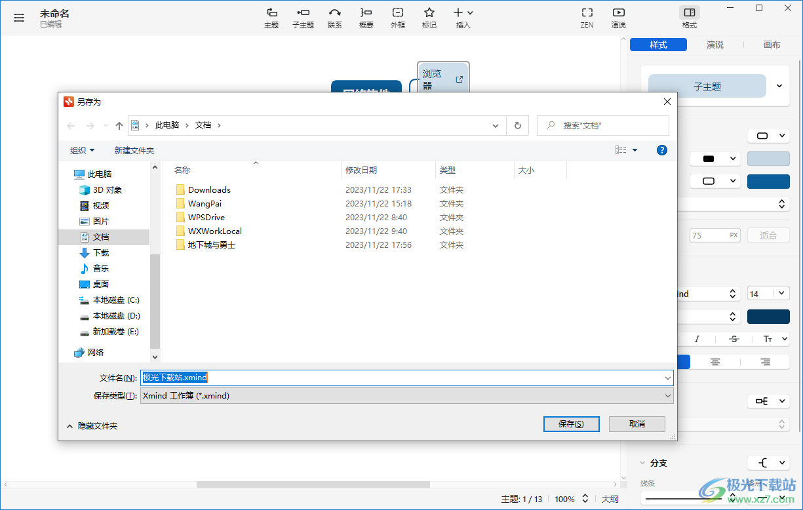The width and height of the screenshot is (803, 510).
Task: Select 网络 in sidebar
Action: pos(89,352)
